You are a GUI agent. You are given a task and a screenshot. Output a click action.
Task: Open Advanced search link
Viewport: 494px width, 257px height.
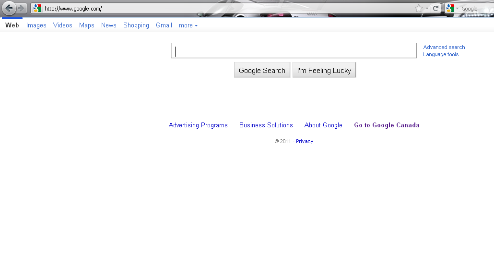(x=444, y=47)
